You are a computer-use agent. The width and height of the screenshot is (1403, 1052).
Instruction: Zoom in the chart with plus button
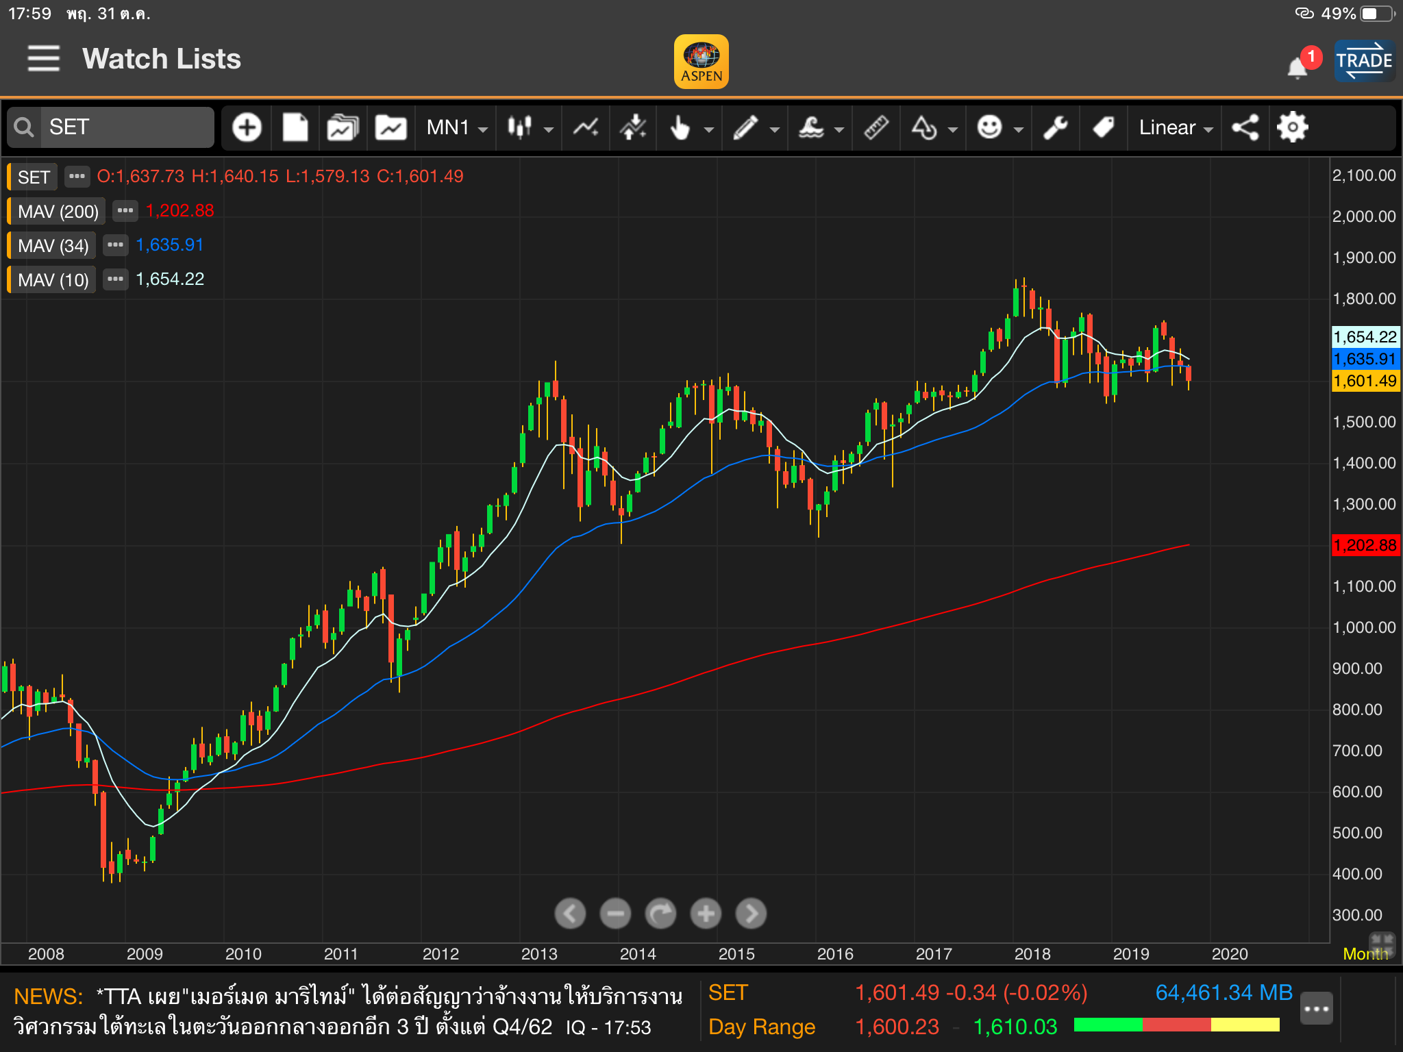click(706, 913)
